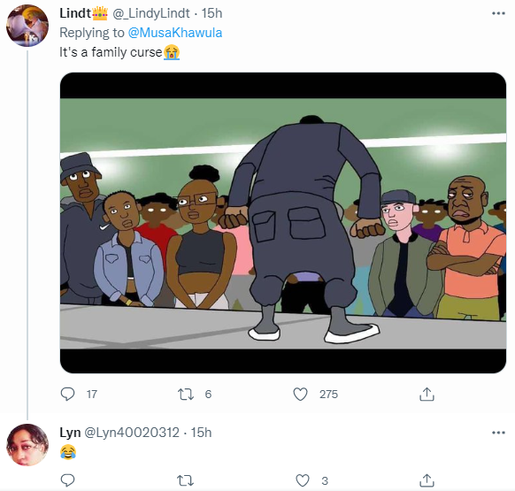Image resolution: width=515 pixels, height=491 pixels.
Task: Open more options for Lyn's tweet
Action: pos(498,433)
